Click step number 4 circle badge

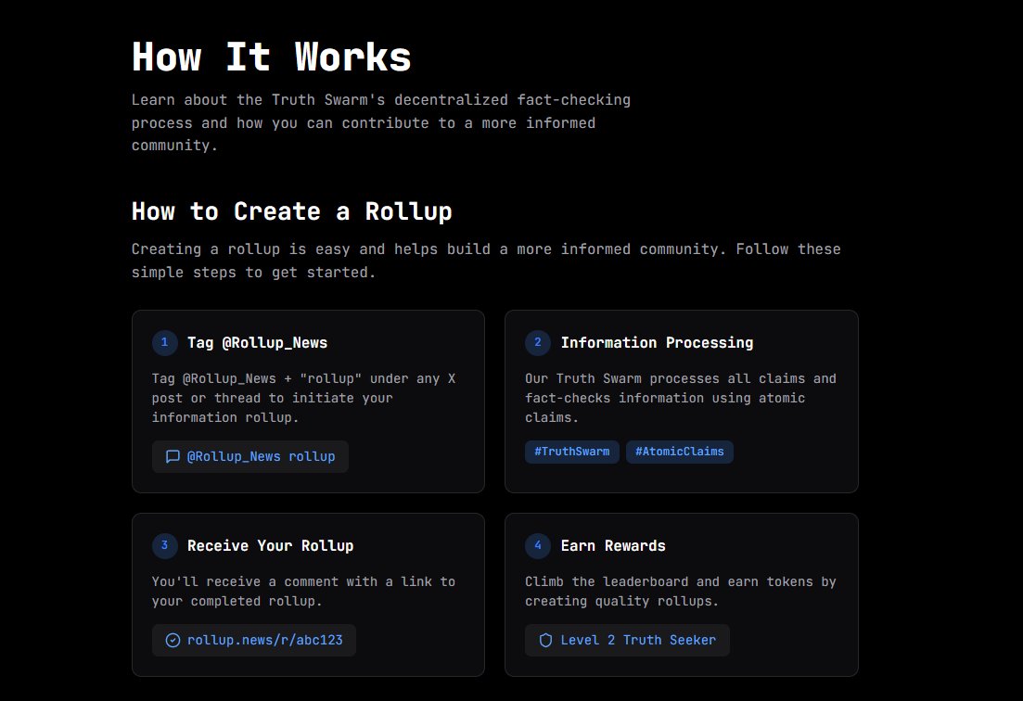click(x=538, y=545)
